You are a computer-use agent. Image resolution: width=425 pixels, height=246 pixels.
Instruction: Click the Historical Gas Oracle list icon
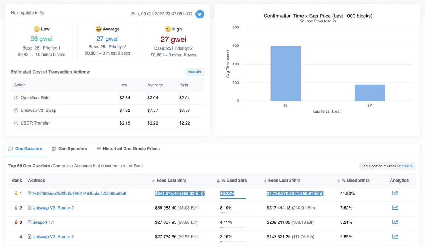pyautogui.click(x=98, y=149)
